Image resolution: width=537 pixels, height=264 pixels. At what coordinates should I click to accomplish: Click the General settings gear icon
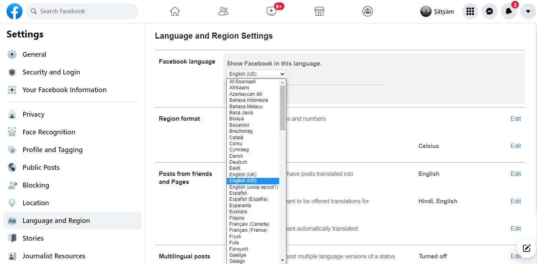(x=12, y=54)
